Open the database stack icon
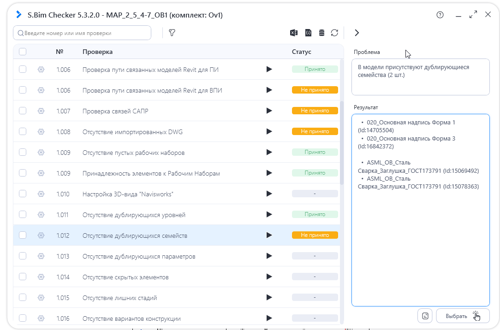The image size is (500, 330). tap(322, 33)
